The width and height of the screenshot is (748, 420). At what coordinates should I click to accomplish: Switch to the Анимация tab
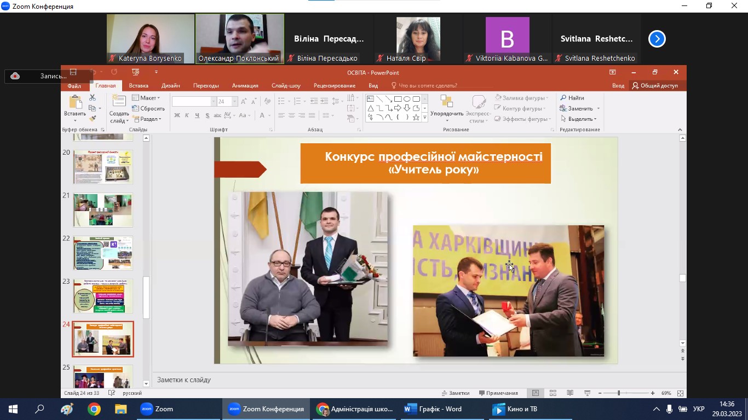click(x=245, y=86)
